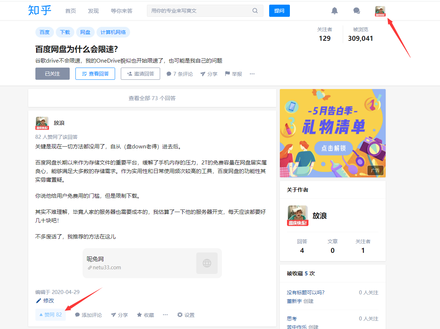Edit the answer with 修改

pos(45,301)
